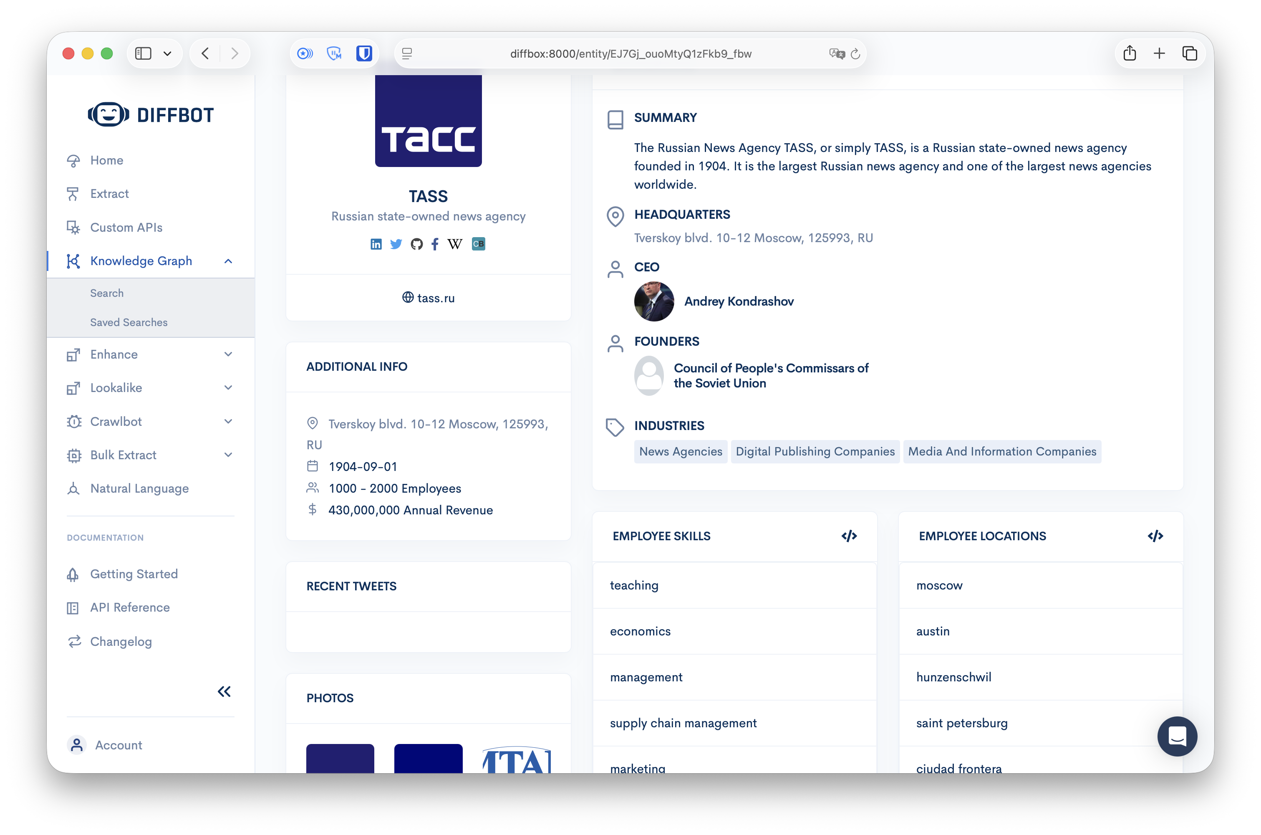Click the headquarters address Tverskoy blvd

pyautogui.click(x=754, y=238)
